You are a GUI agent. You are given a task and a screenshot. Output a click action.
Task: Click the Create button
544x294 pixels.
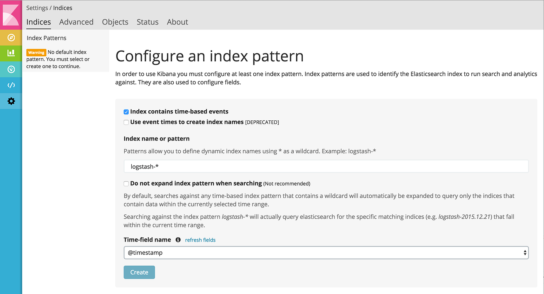click(139, 272)
